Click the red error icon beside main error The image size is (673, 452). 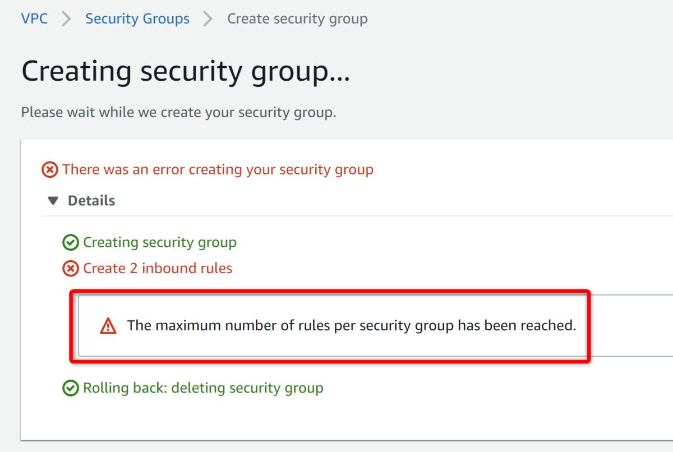pyautogui.click(x=50, y=169)
